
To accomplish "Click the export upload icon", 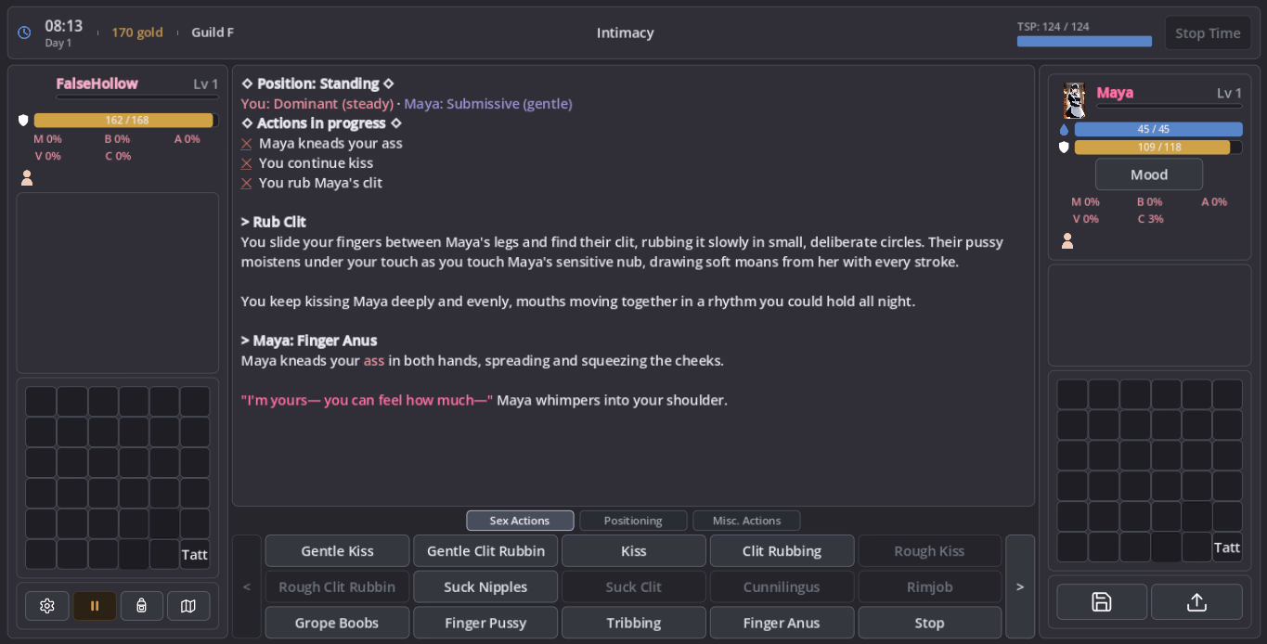I will click(1196, 602).
